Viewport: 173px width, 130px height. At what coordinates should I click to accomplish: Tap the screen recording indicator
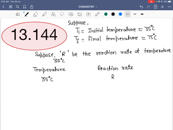pos(151,1)
